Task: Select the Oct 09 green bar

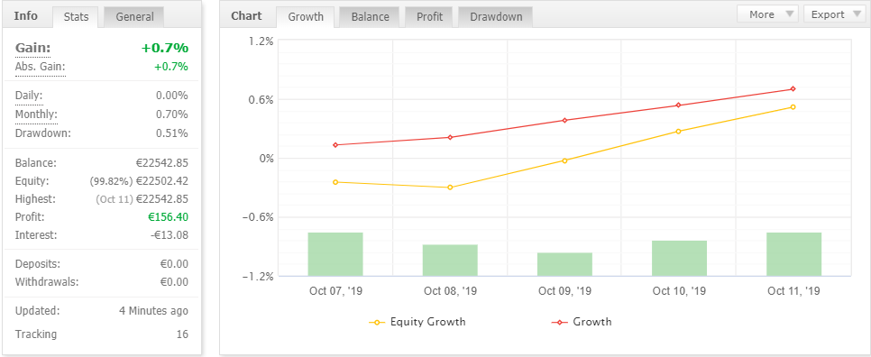Action: 564,264
